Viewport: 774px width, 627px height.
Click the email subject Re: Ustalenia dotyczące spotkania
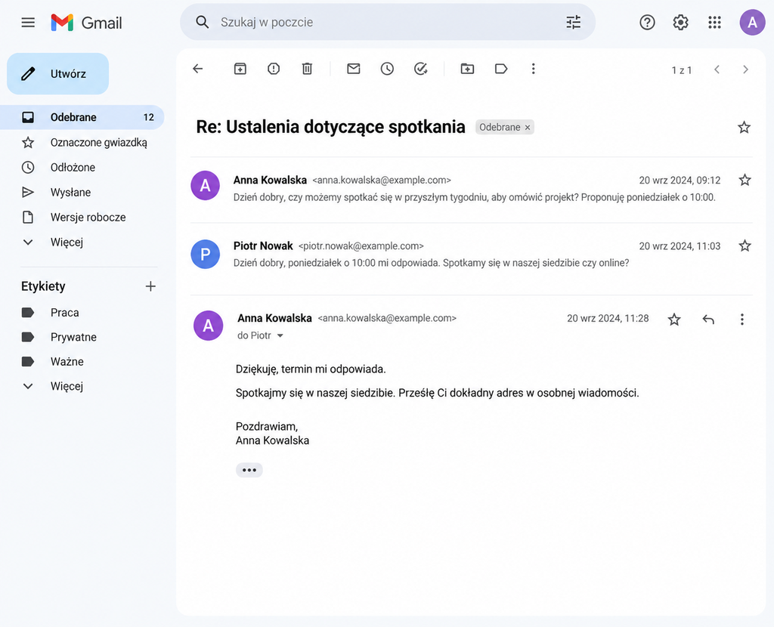tap(330, 127)
